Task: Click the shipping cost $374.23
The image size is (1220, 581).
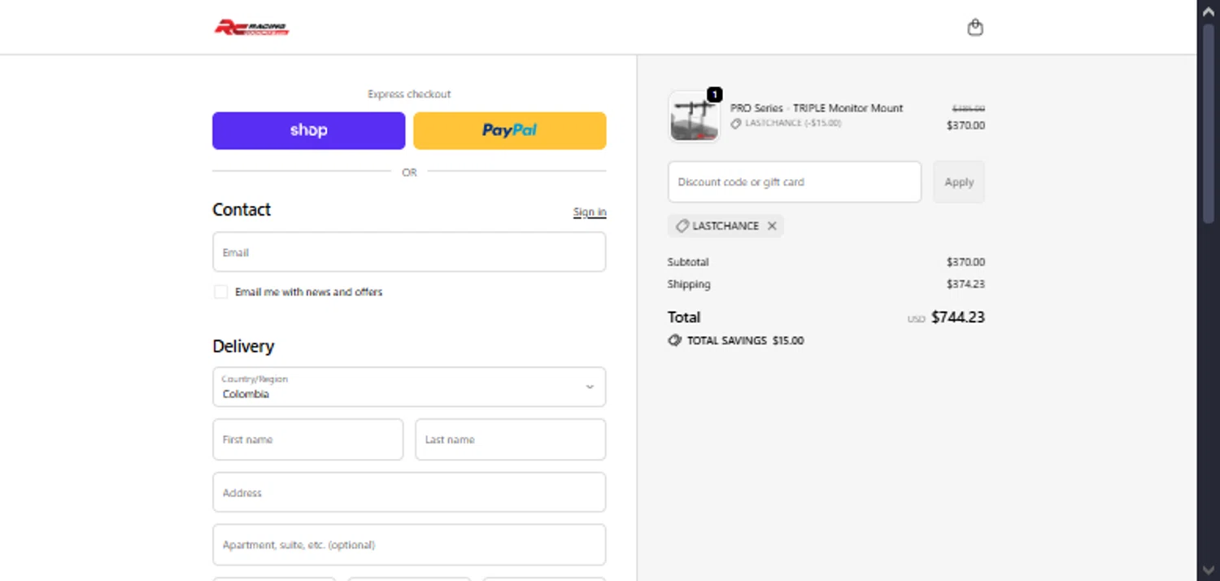Action: click(965, 284)
